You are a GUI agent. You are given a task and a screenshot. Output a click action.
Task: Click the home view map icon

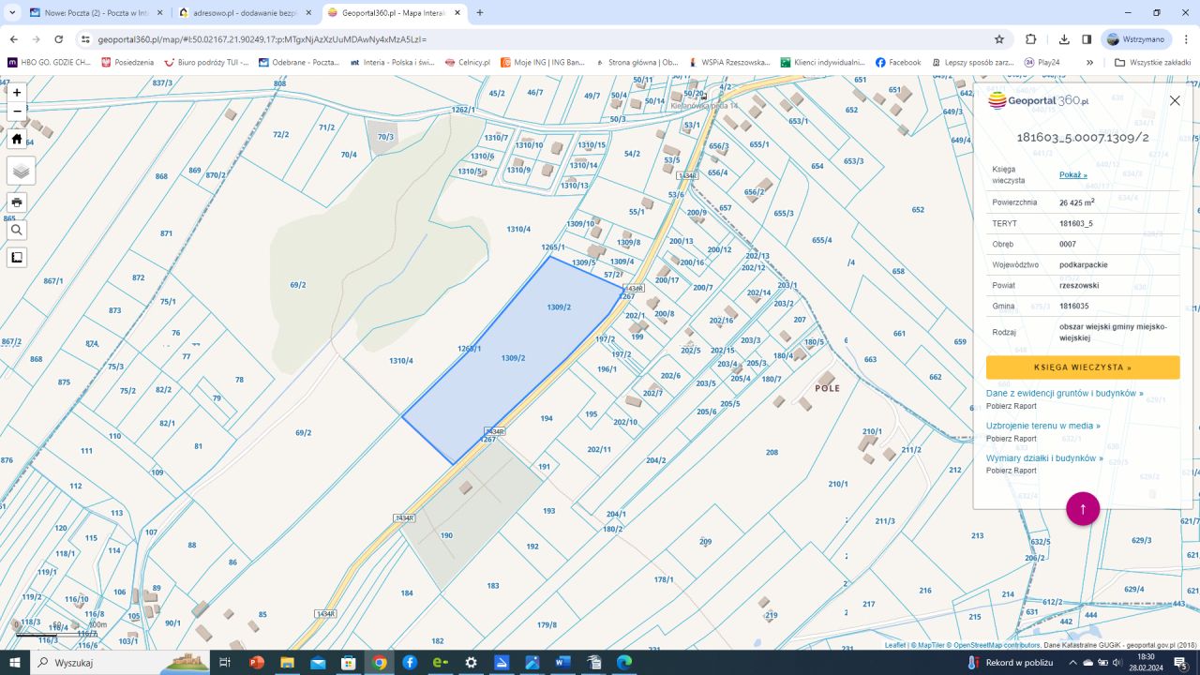click(x=17, y=139)
